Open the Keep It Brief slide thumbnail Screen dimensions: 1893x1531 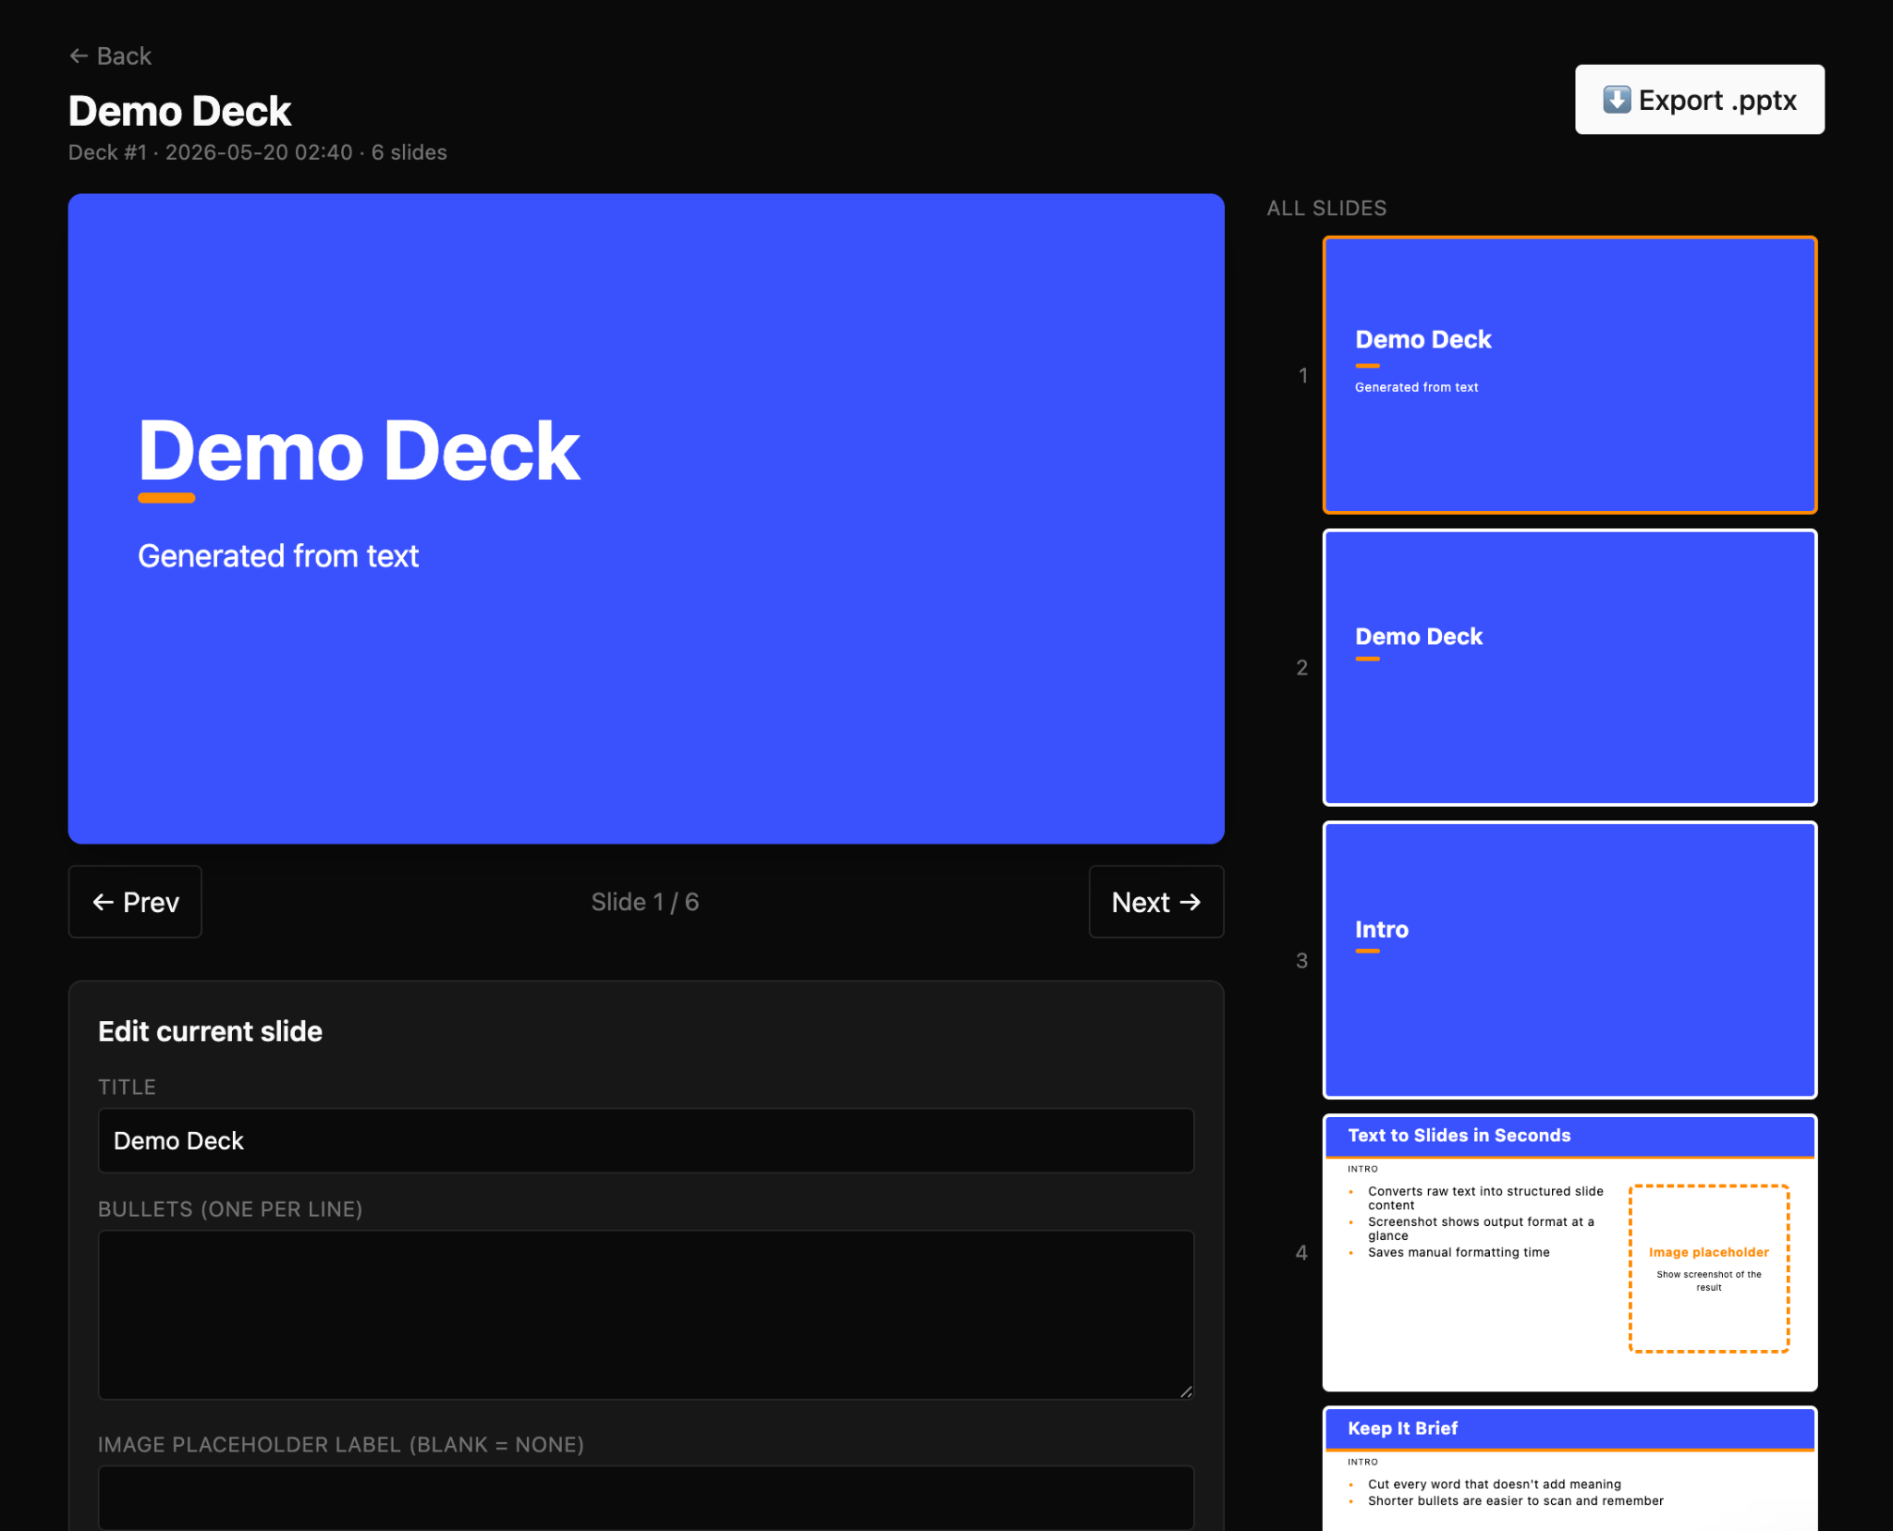tap(1569, 1469)
